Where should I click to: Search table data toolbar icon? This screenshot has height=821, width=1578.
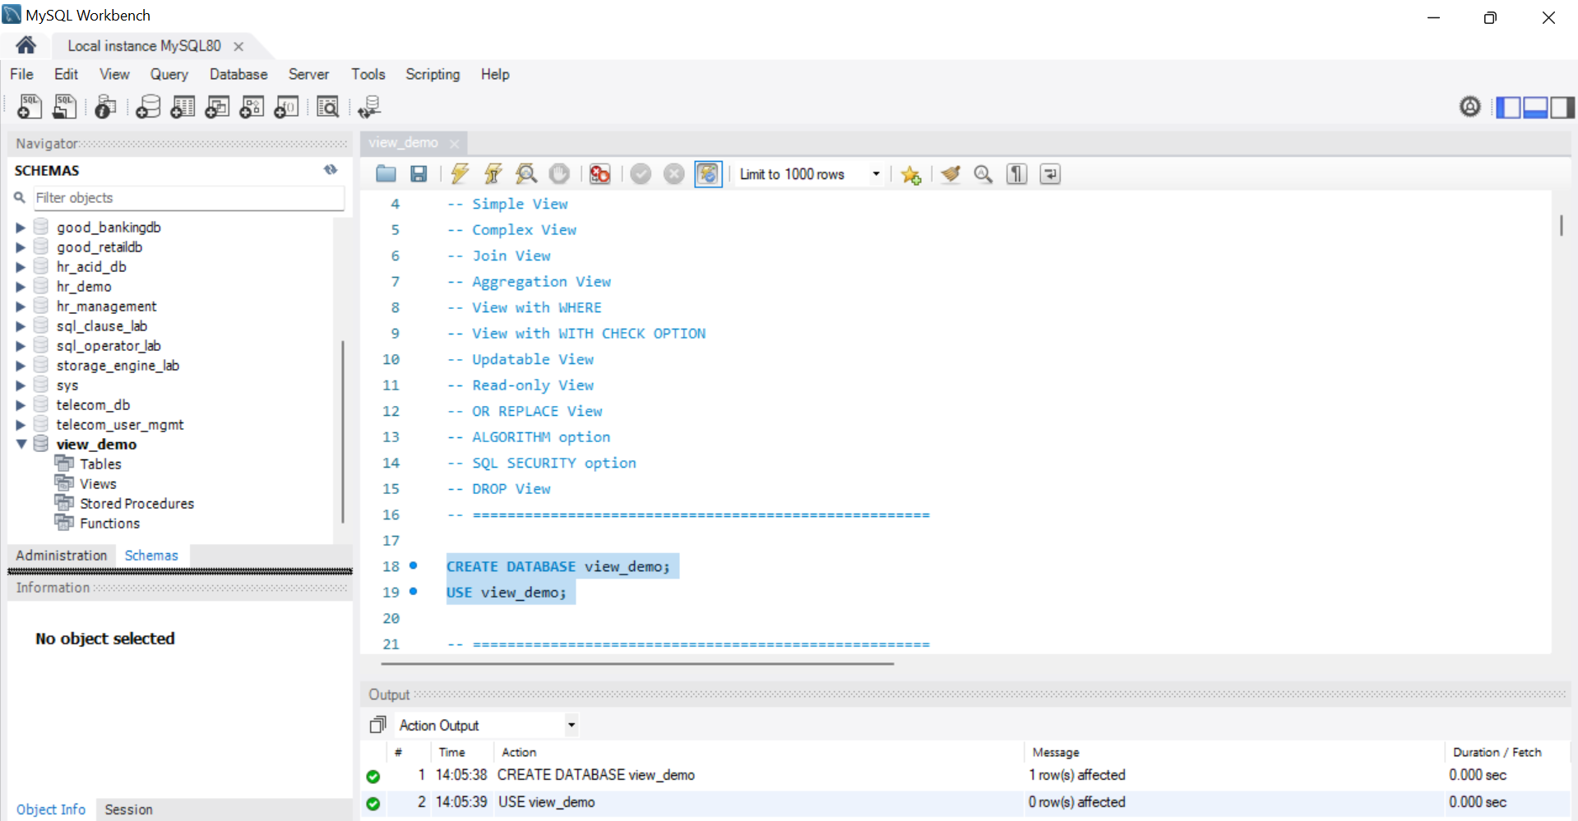tap(327, 107)
